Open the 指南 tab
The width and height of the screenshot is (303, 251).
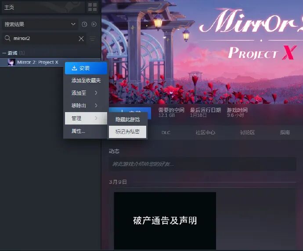pyautogui.click(x=285, y=132)
